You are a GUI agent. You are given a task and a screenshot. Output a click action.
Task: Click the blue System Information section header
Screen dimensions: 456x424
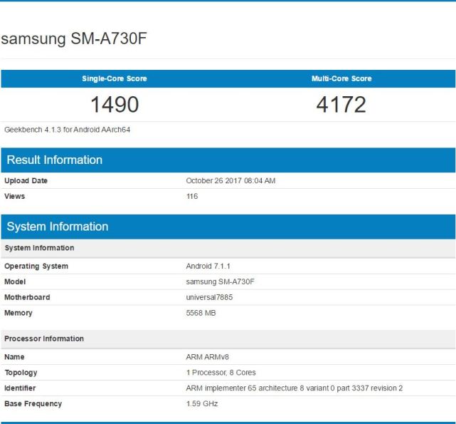58,227
